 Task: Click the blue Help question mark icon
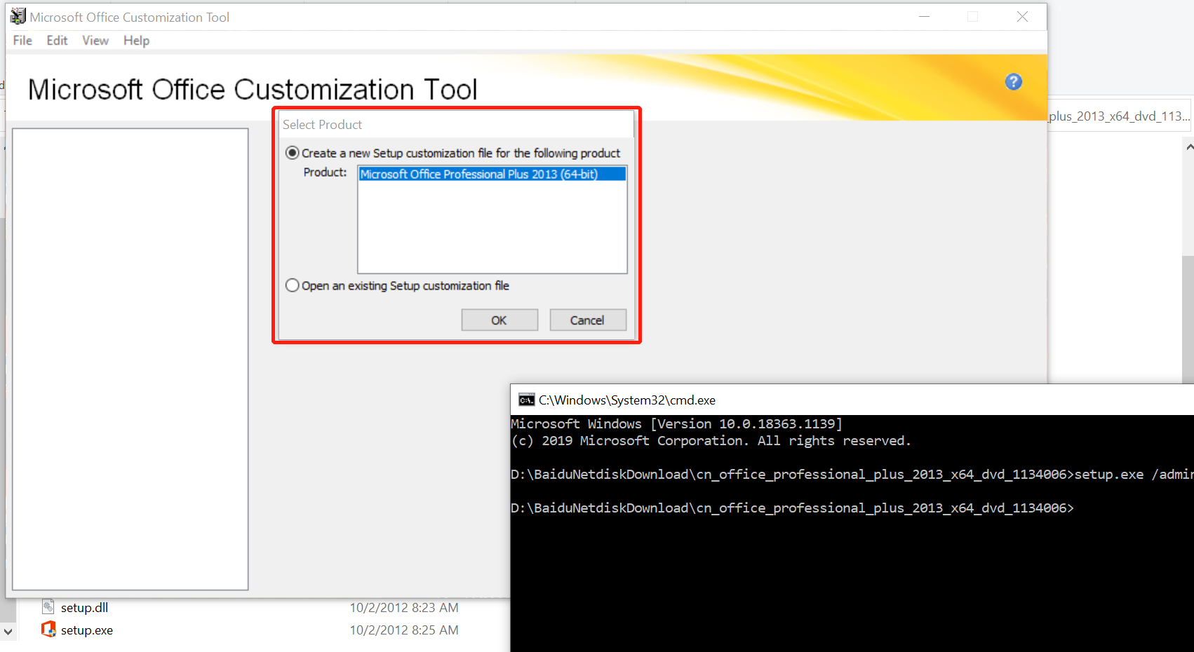coord(1013,82)
